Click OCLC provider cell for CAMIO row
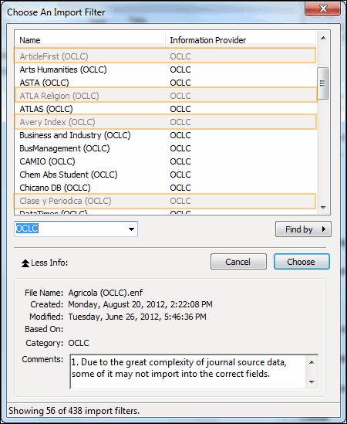Image resolution: width=347 pixels, height=424 pixels. (180, 161)
